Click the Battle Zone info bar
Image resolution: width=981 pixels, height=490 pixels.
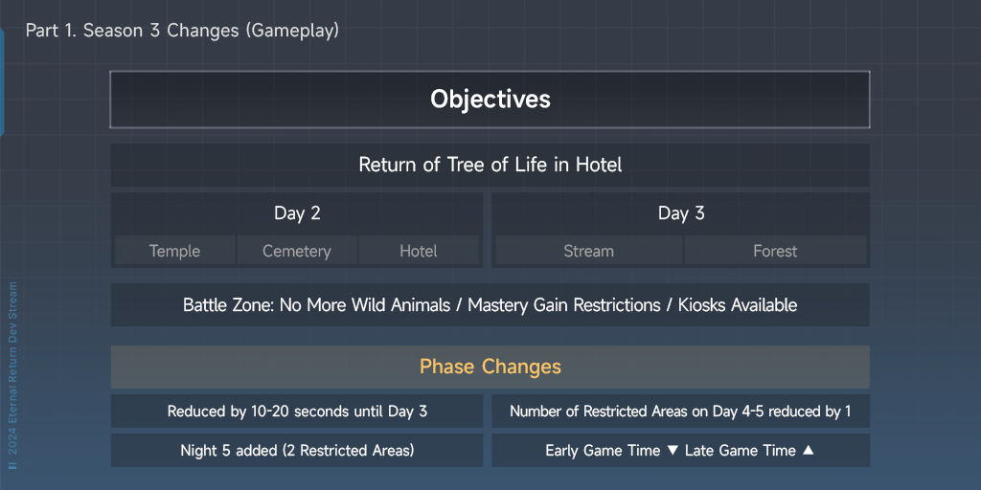point(490,305)
